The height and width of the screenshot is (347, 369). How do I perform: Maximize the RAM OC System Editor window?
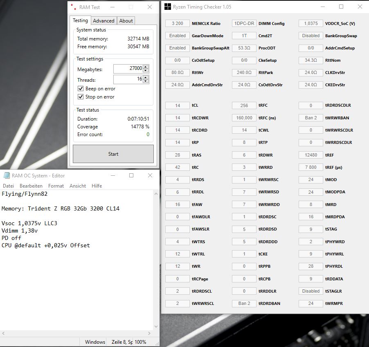(x=131, y=175)
